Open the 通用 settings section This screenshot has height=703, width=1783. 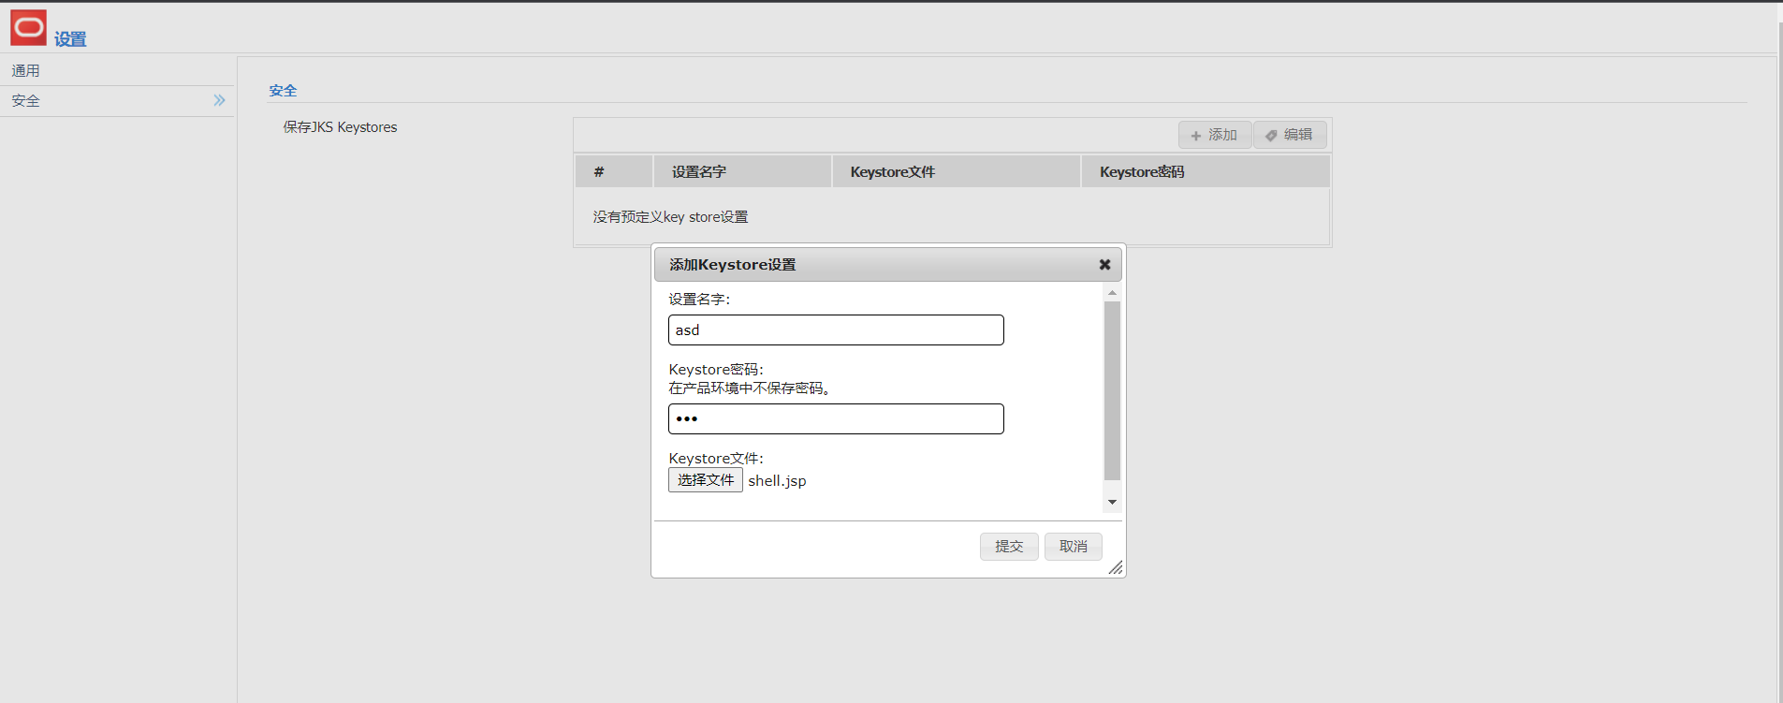25,70
